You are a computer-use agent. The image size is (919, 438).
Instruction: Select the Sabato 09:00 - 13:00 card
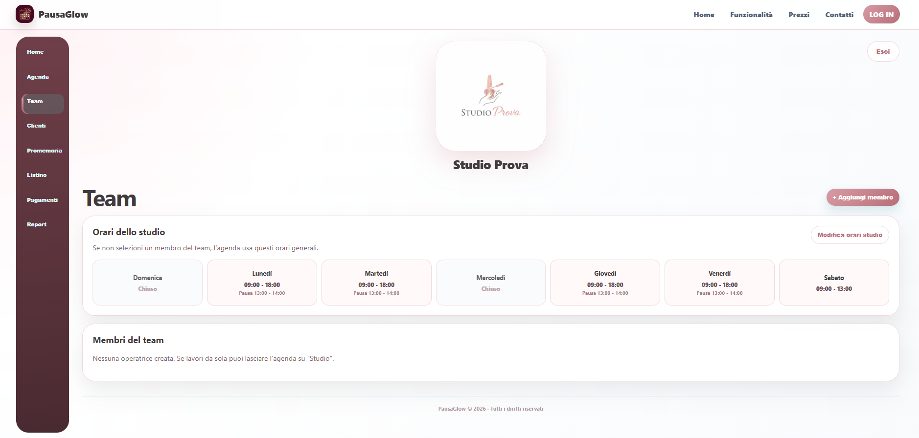[834, 283]
